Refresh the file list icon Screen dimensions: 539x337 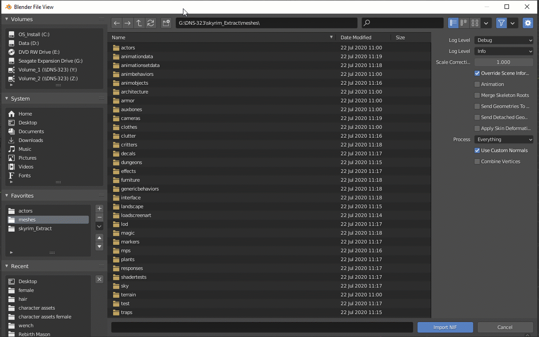click(151, 23)
